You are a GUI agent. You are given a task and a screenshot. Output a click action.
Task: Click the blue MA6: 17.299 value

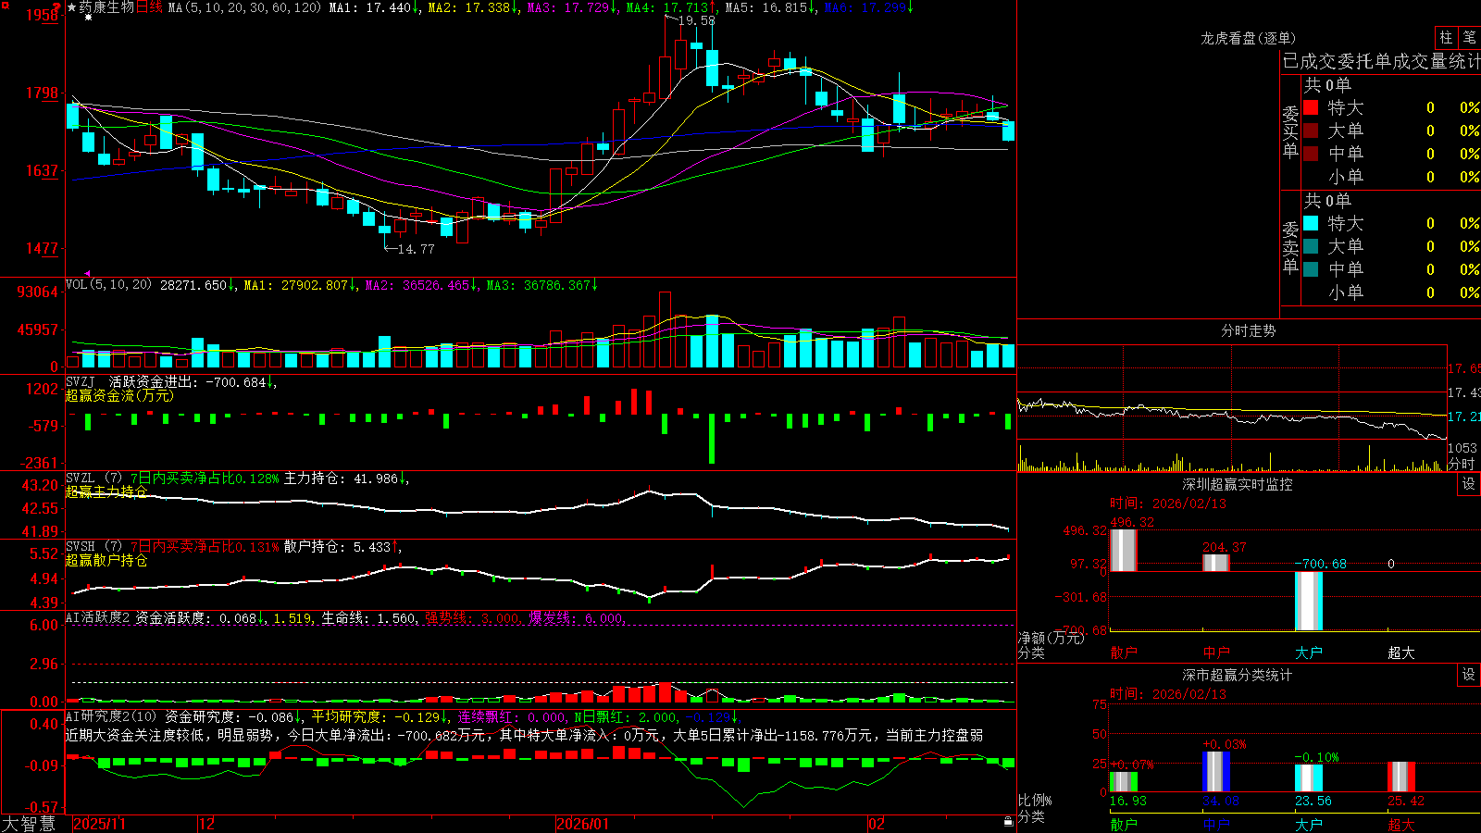(868, 7)
